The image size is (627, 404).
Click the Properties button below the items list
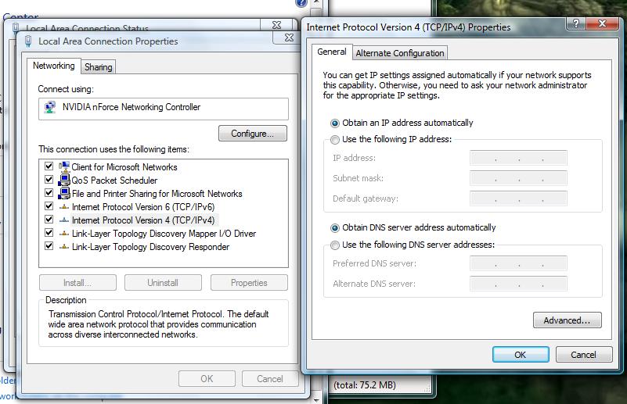pyautogui.click(x=249, y=283)
